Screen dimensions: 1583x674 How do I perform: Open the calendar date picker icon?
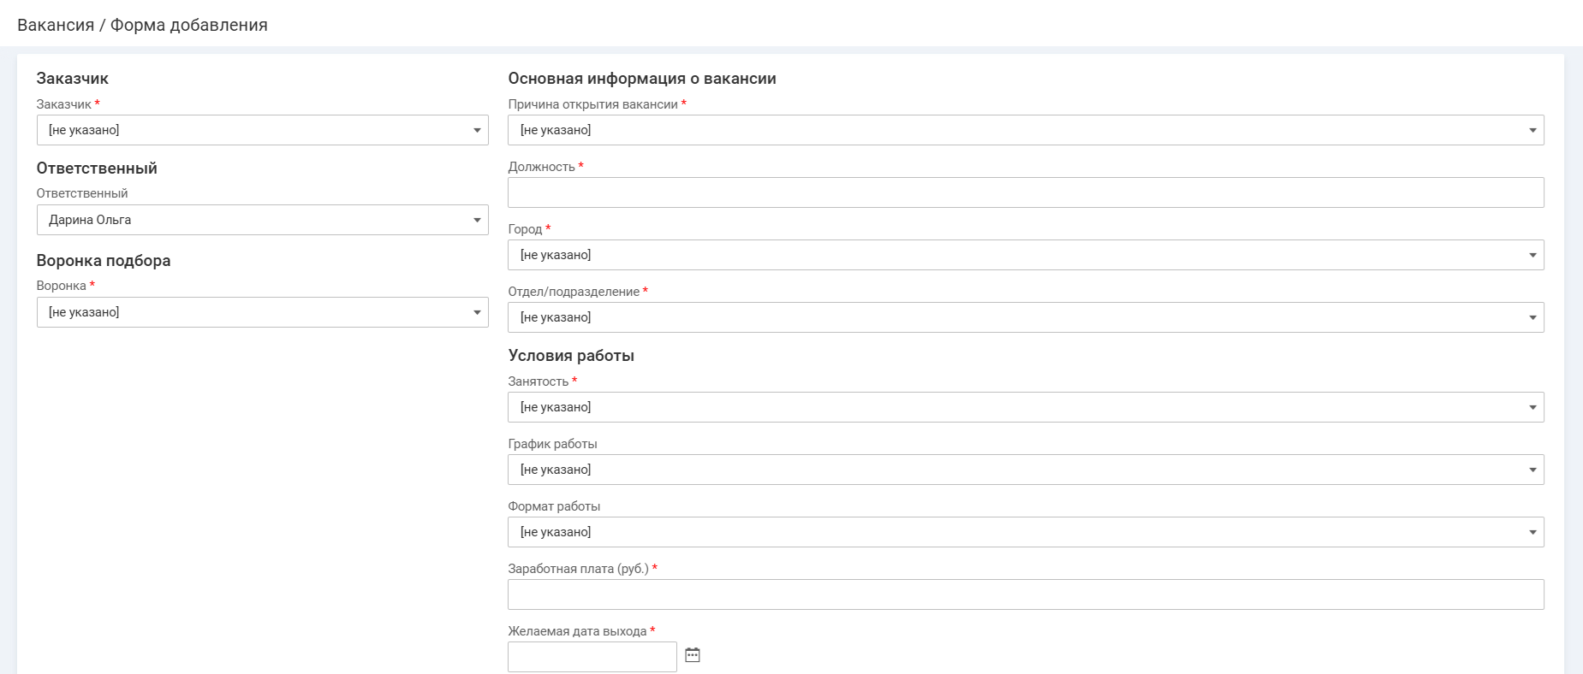[x=693, y=655]
